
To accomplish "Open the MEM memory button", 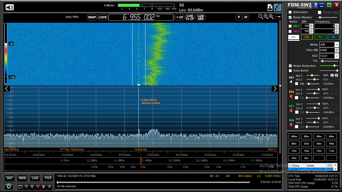I will tap(22, 178).
